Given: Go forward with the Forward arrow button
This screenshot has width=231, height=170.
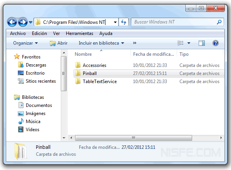Looking at the screenshot, I should 23,22.
